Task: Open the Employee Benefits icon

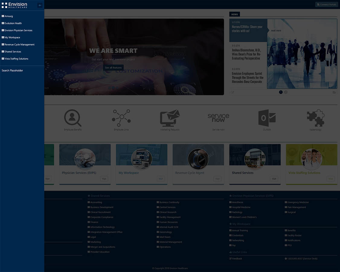Action: (73, 118)
